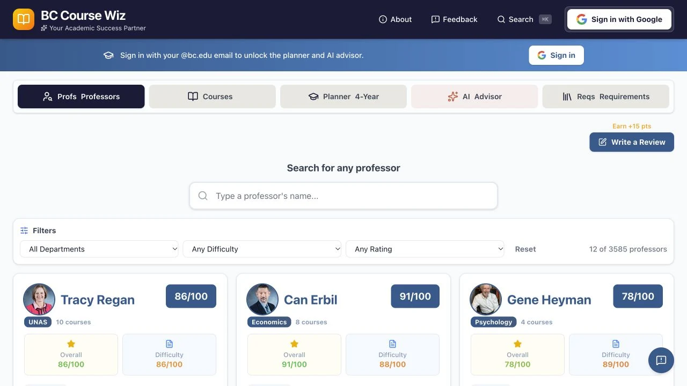This screenshot has width=687, height=386.
Task: Click the Search magnifier icon in header
Action: [501, 19]
